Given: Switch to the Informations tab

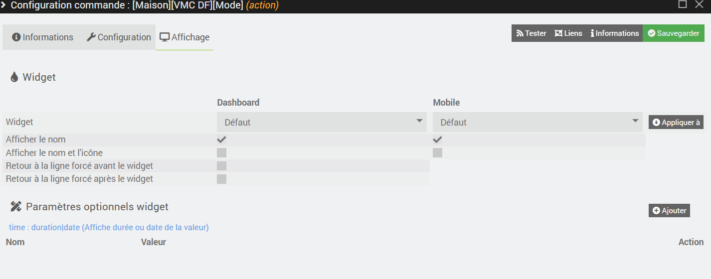Looking at the screenshot, I should [x=43, y=37].
